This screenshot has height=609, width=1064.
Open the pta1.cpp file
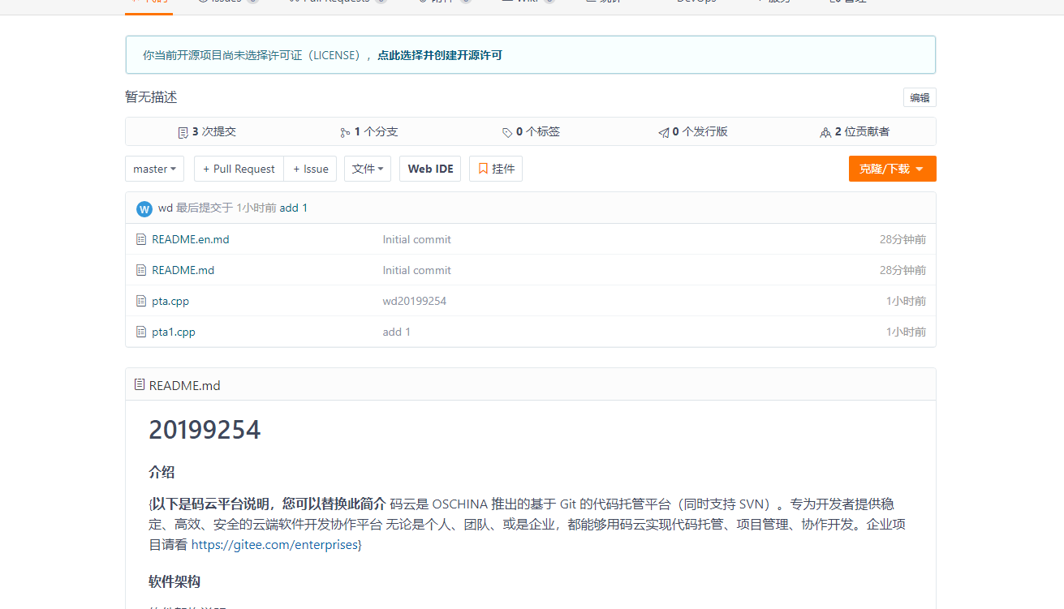coord(174,332)
